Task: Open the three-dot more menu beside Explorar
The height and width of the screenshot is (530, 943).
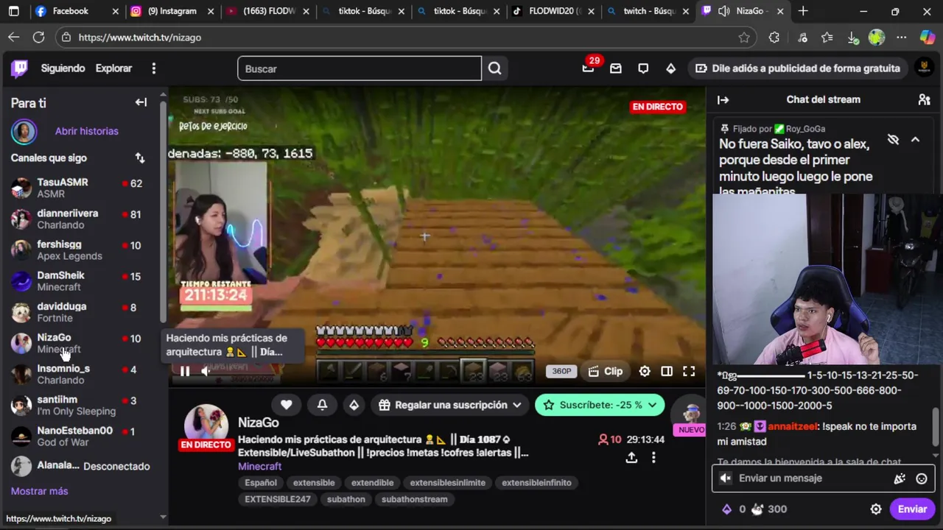Action: (x=153, y=68)
